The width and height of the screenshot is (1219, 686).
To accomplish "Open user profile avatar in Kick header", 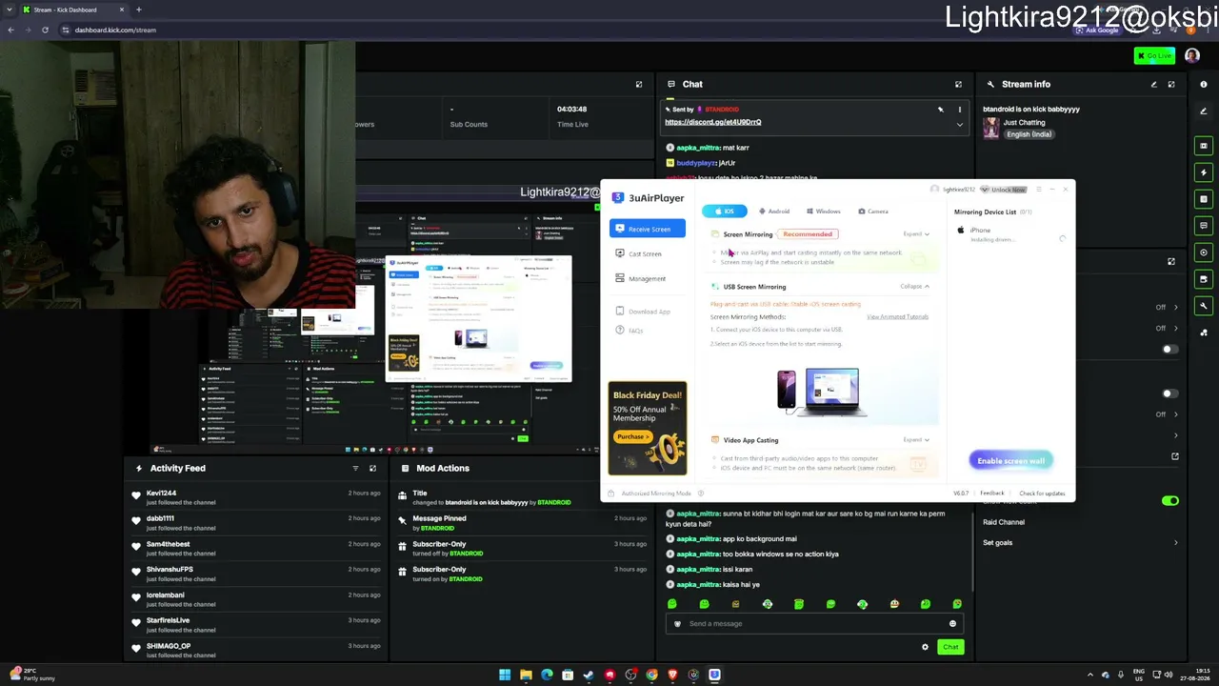I will (1192, 55).
